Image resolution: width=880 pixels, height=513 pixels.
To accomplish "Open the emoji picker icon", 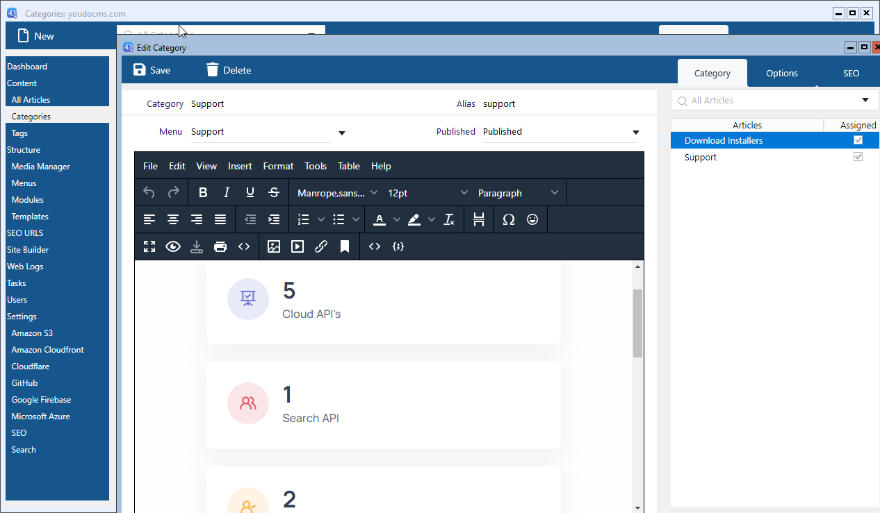I will [x=532, y=219].
